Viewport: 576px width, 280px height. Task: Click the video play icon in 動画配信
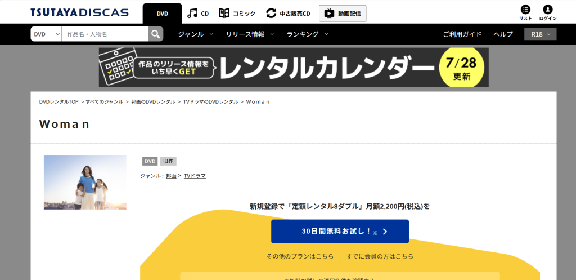[330, 14]
